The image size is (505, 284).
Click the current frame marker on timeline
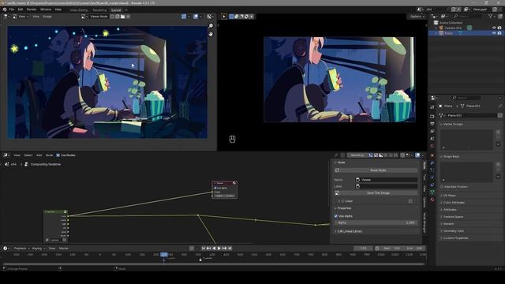[x=164, y=255]
